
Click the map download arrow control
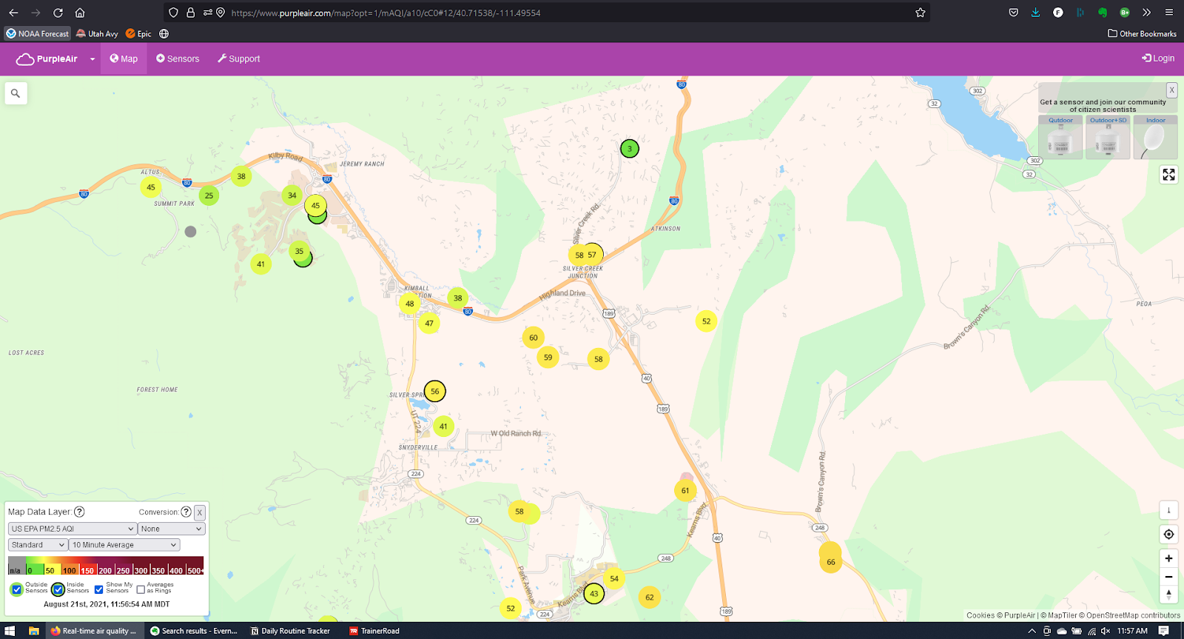click(x=1168, y=509)
